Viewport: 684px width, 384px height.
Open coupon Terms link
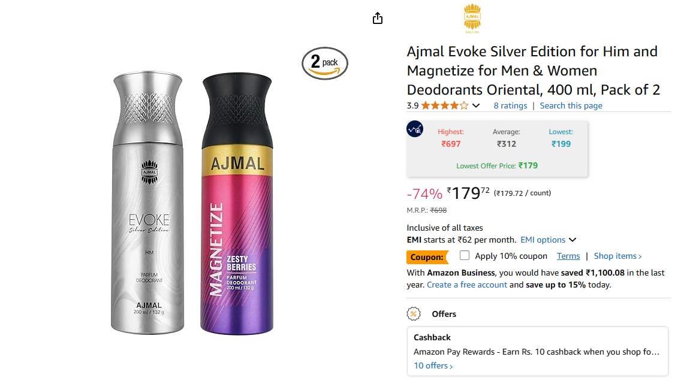568,256
